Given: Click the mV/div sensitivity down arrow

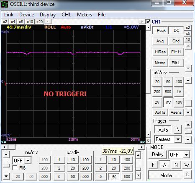Looking at the screenshot, I should (x=188, y=112).
